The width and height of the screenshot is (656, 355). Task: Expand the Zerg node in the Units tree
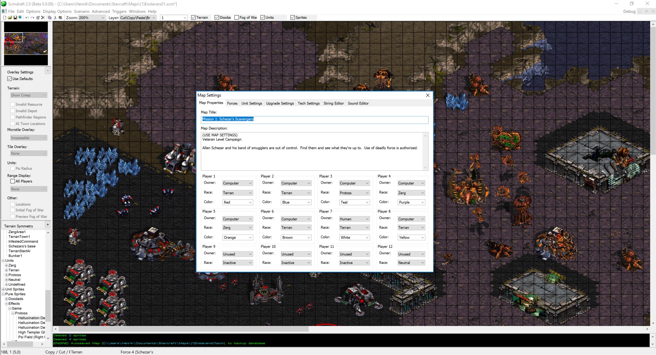[x=6, y=266]
